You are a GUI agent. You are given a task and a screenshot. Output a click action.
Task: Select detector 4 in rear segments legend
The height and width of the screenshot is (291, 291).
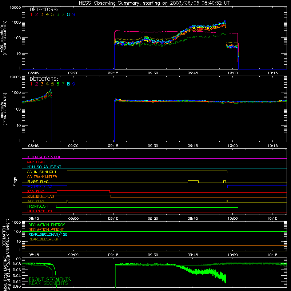(x=47, y=84)
